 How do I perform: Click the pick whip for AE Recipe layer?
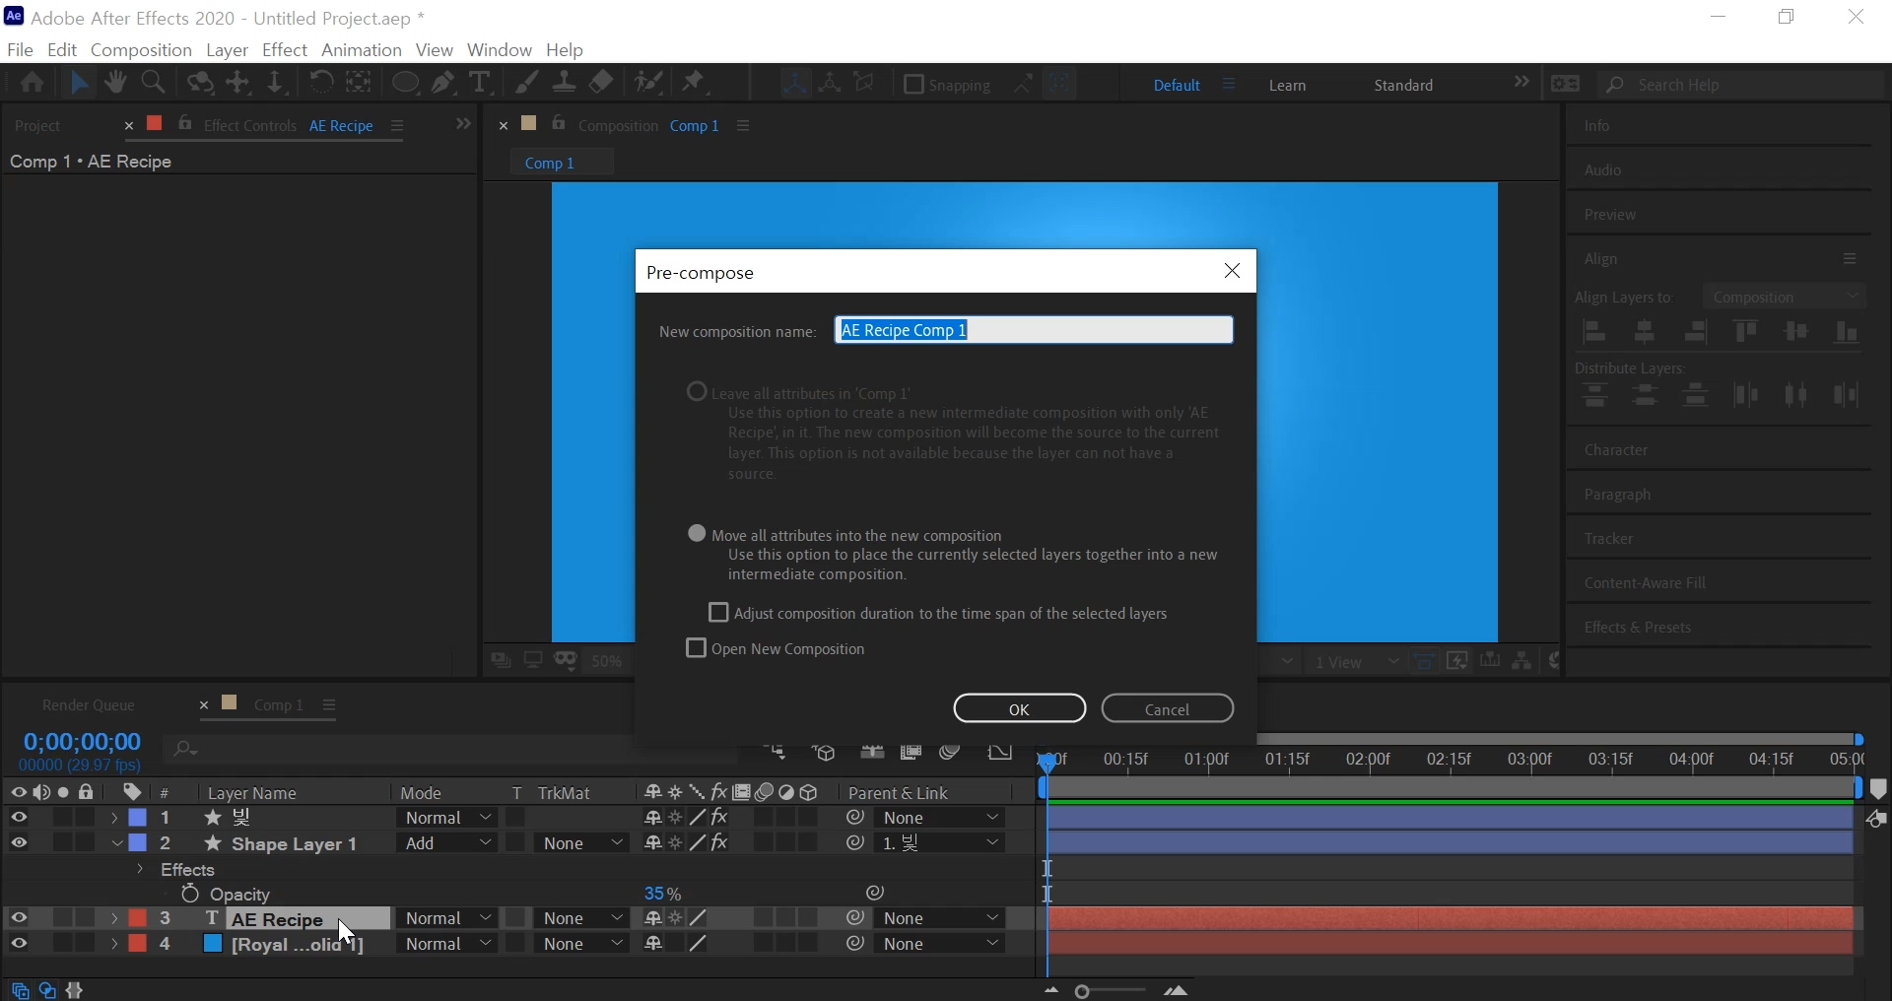point(855,918)
